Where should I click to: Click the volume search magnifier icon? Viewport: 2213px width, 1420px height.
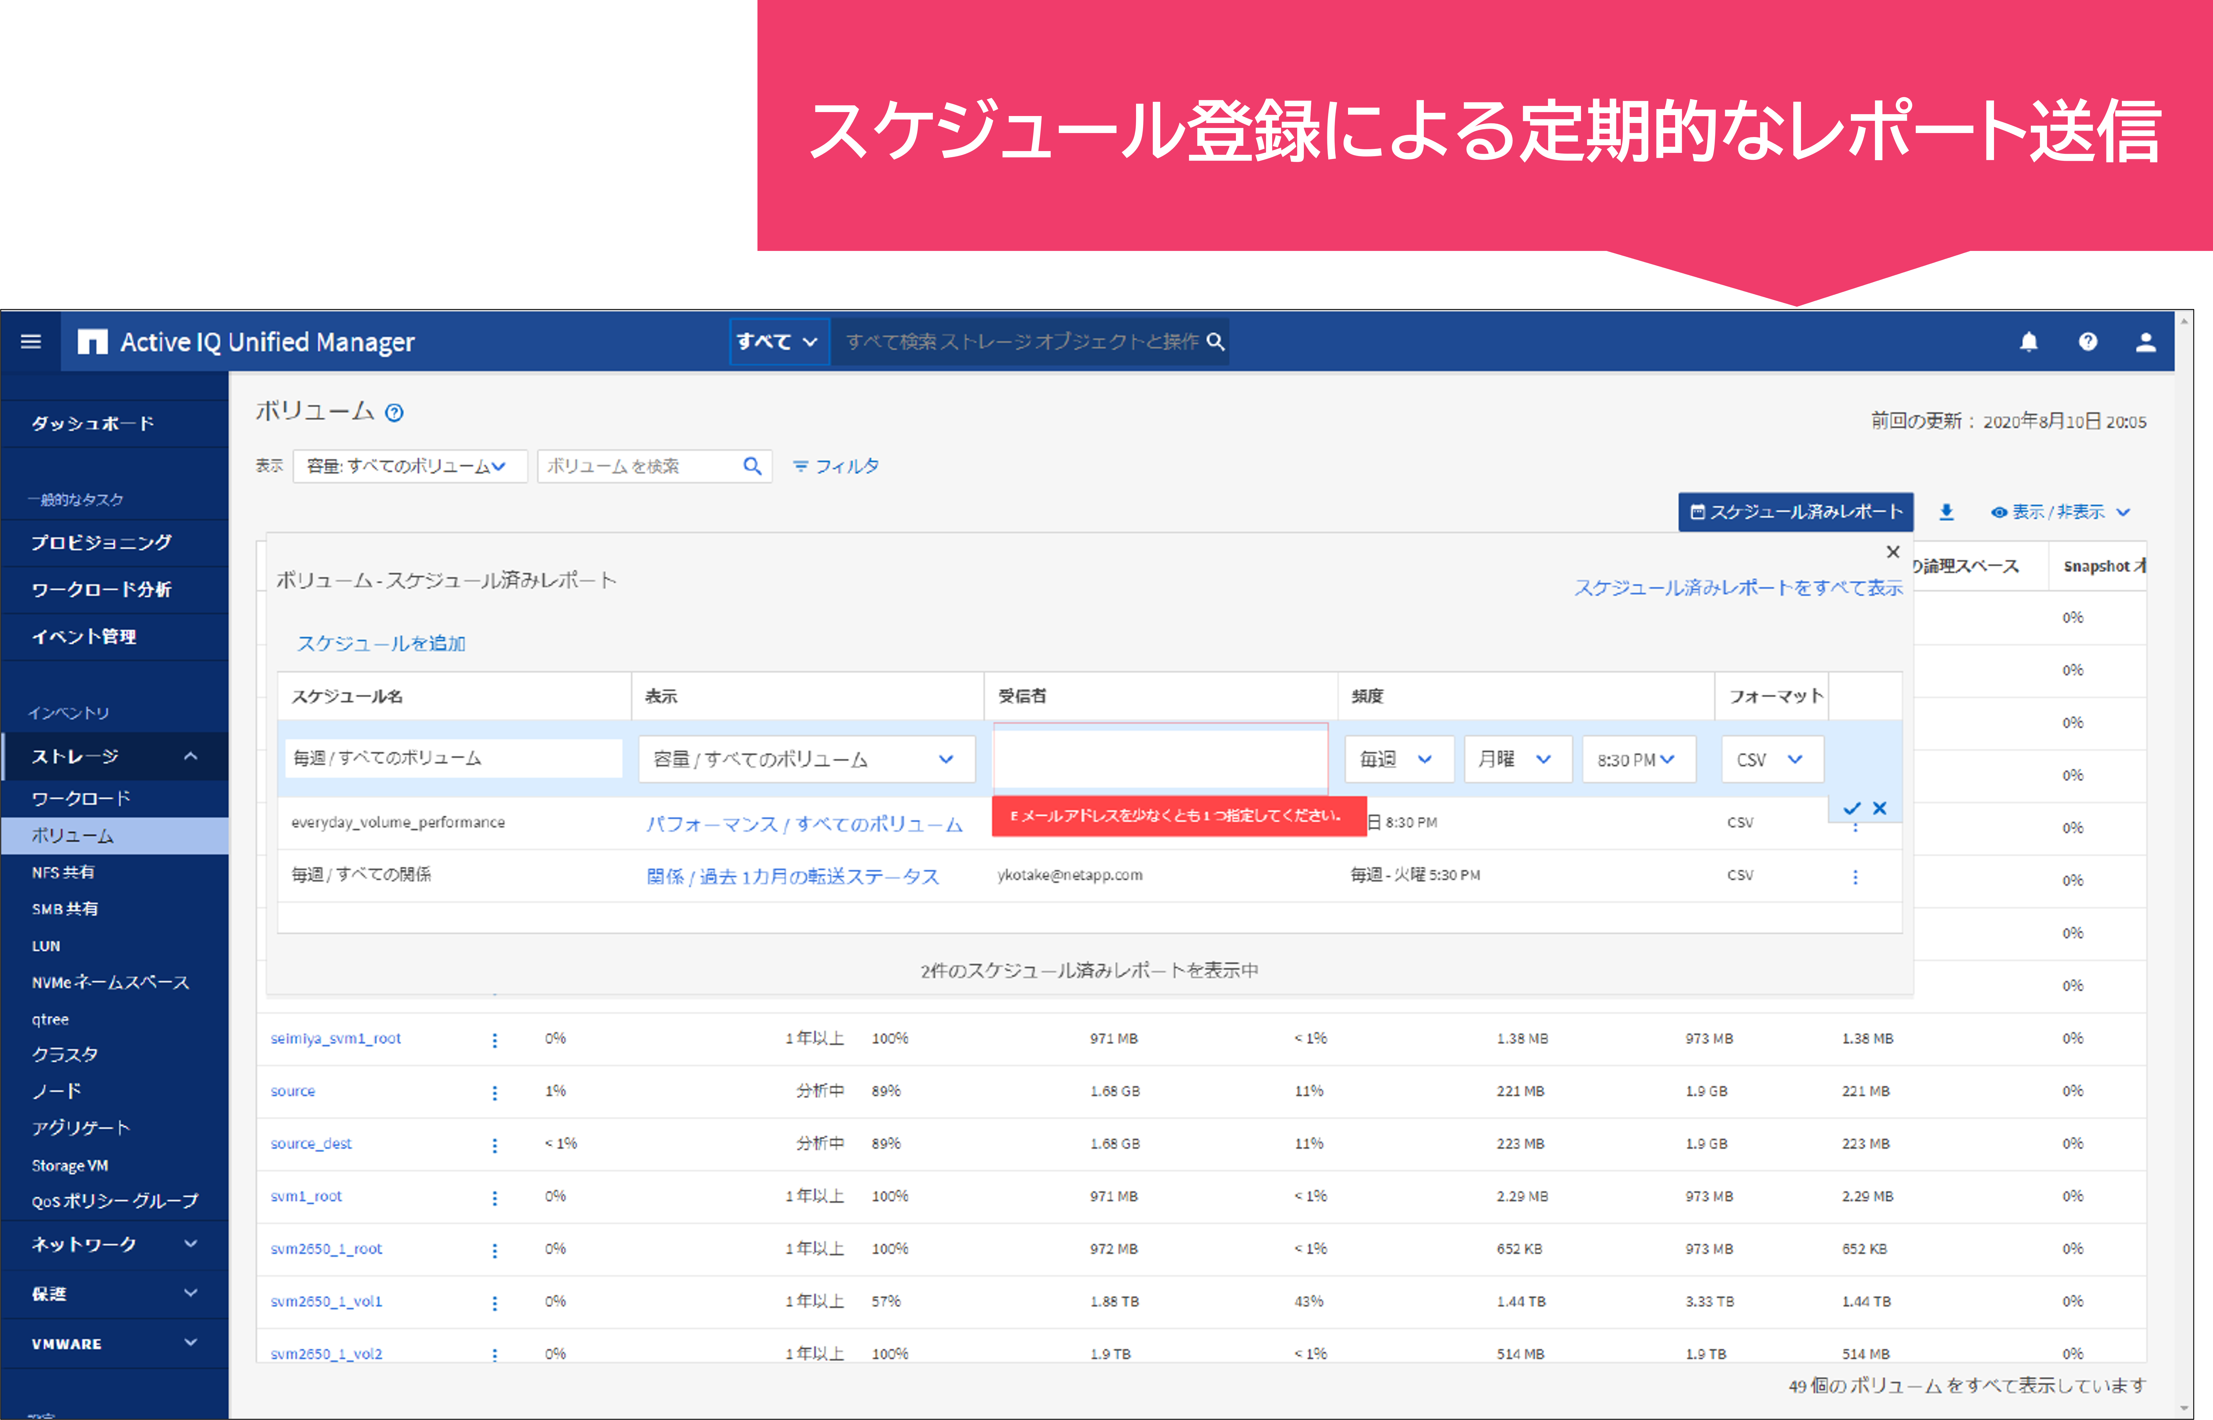752,467
